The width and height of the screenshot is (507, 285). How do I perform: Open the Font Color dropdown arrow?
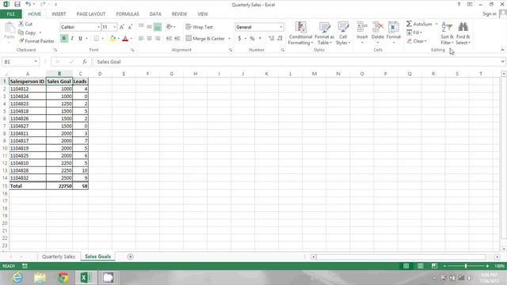pyautogui.click(x=132, y=39)
